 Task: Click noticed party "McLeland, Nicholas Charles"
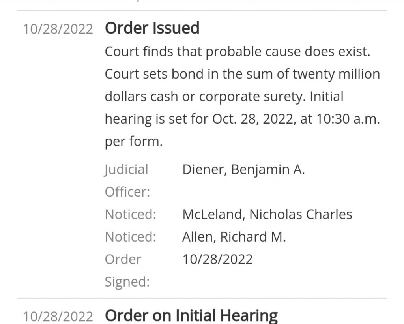pyautogui.click(x=267, y=214)
